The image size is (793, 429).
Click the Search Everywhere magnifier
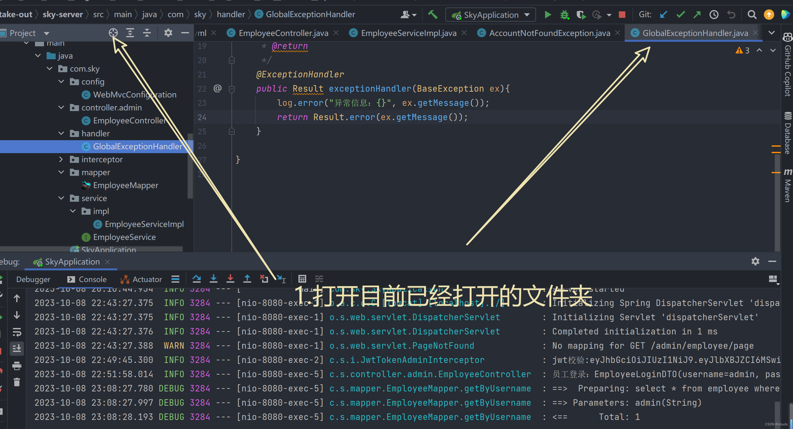752,15
